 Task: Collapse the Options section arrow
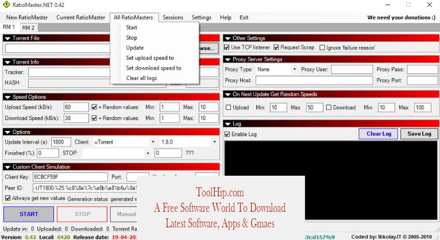(7, 132)
